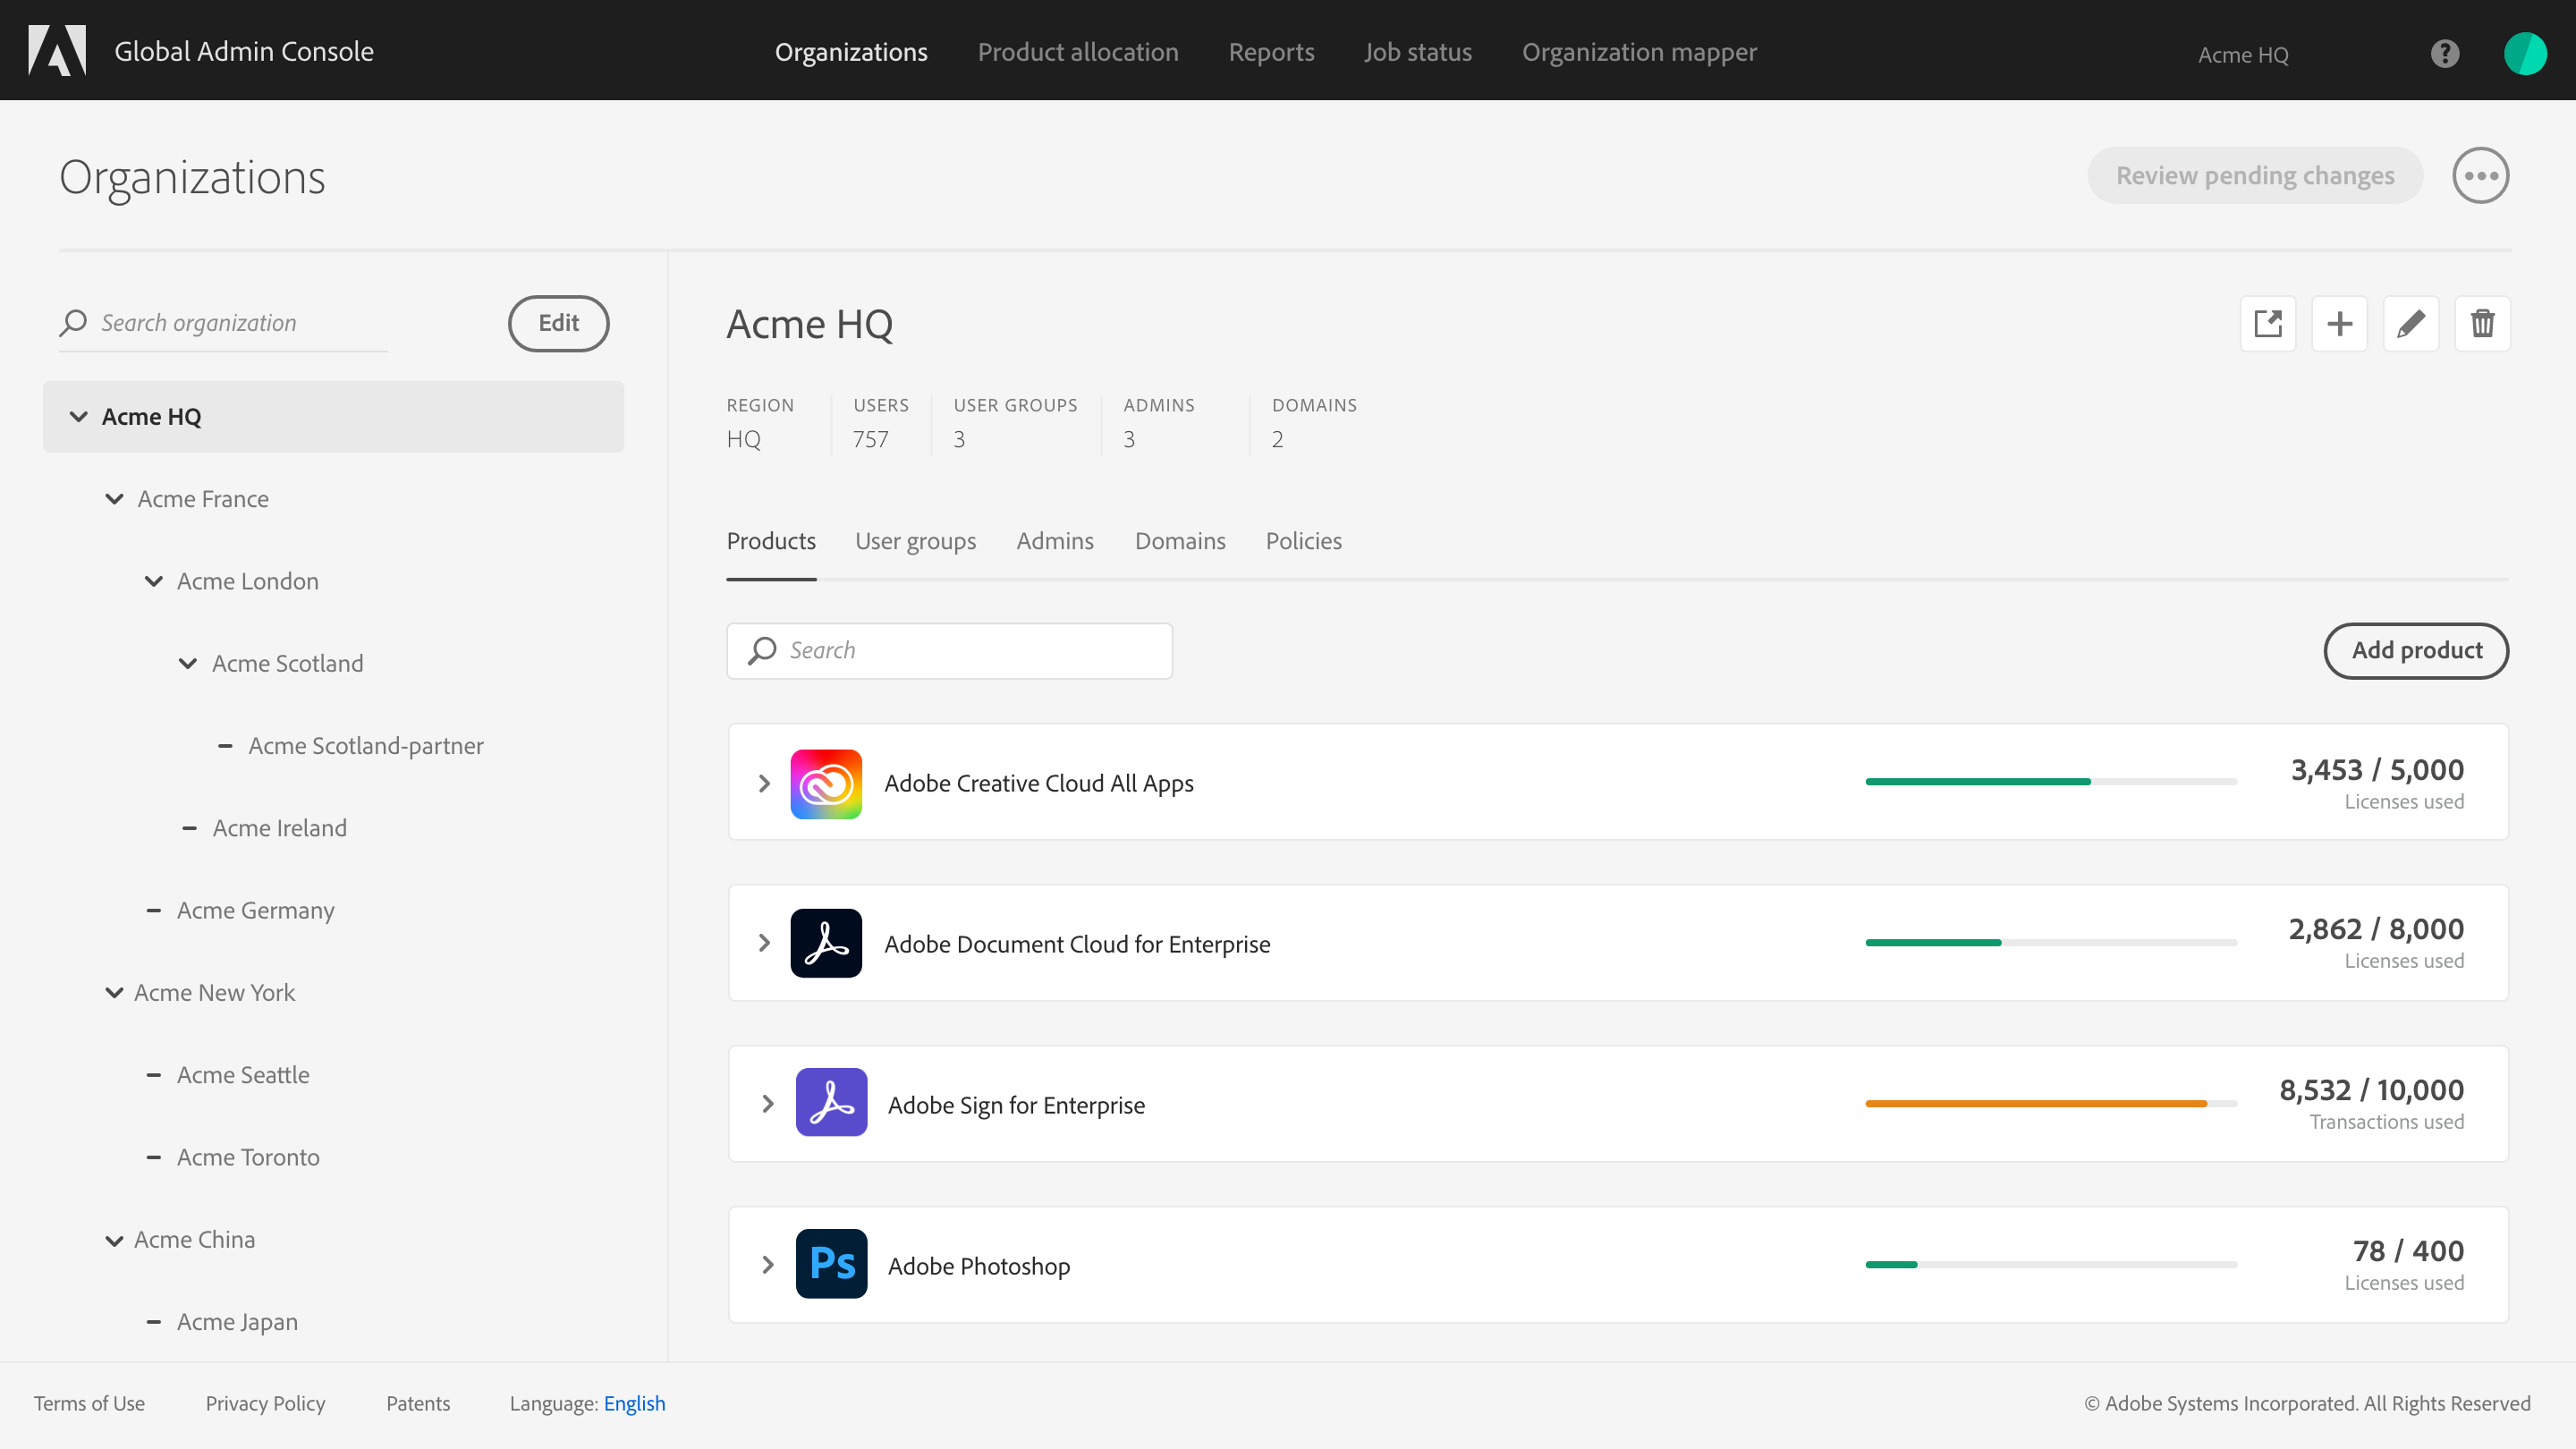Collapse the Acme London tree node
Screen dimensions: 2576x1449
(153, 581)
